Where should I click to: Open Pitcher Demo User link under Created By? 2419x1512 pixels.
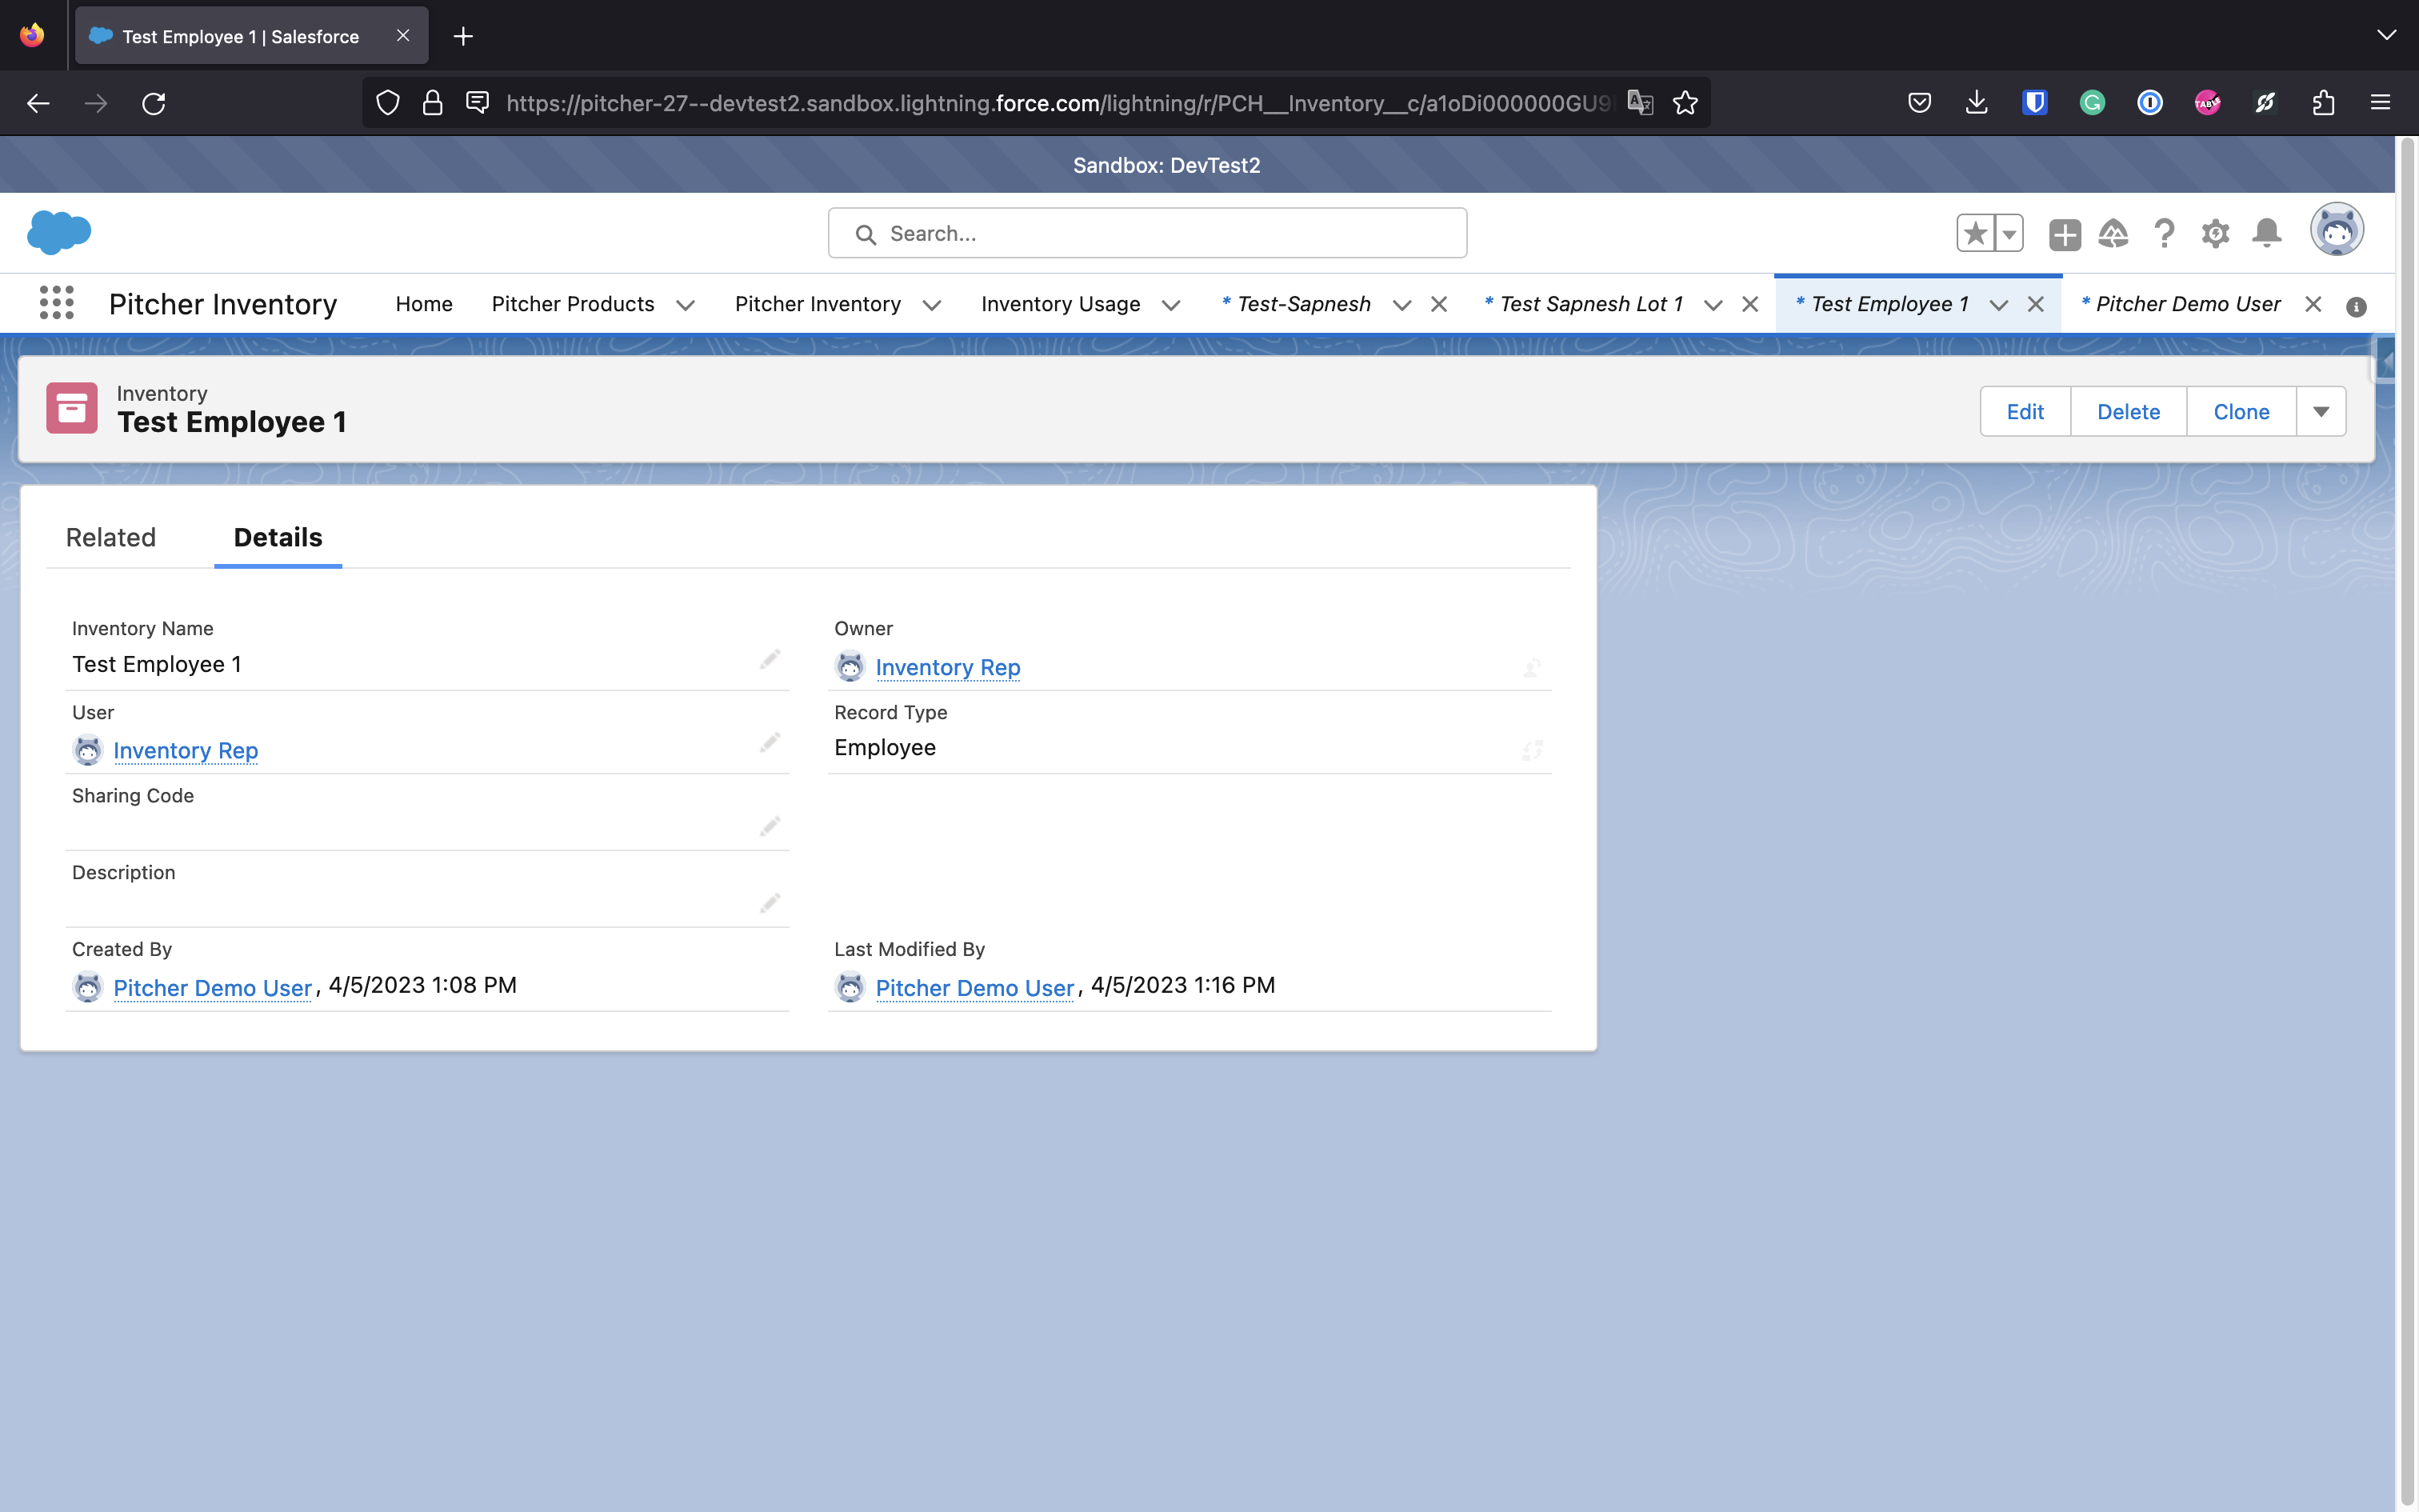tap(213, 988)
